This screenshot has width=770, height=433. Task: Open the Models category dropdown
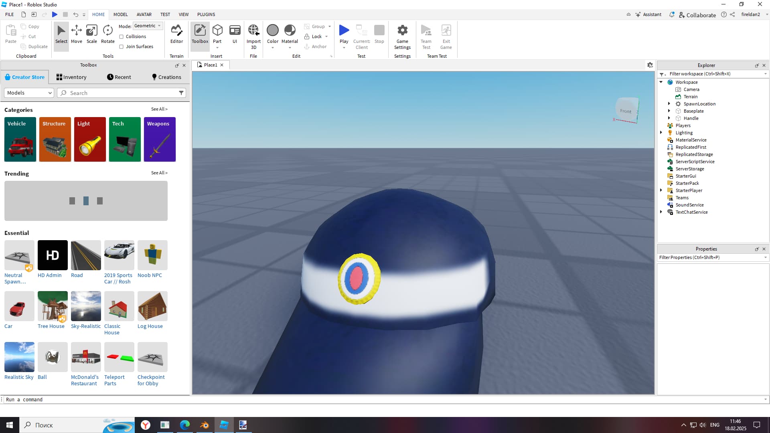[29, 93]
